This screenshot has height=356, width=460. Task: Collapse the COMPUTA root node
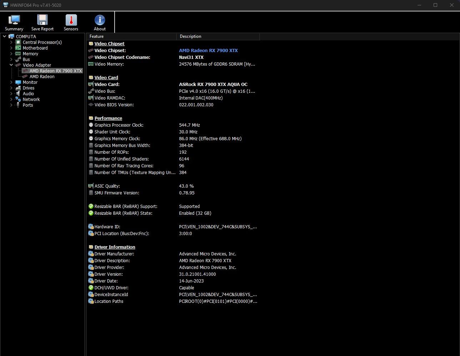4,36
